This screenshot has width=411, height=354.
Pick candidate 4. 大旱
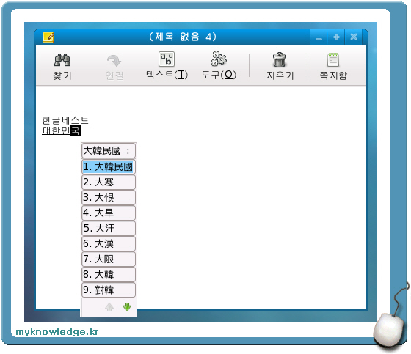coord(109,213)
